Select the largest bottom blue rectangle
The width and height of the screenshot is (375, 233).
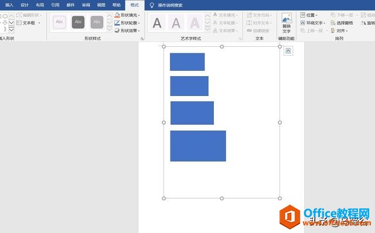[x=198, y=146]
